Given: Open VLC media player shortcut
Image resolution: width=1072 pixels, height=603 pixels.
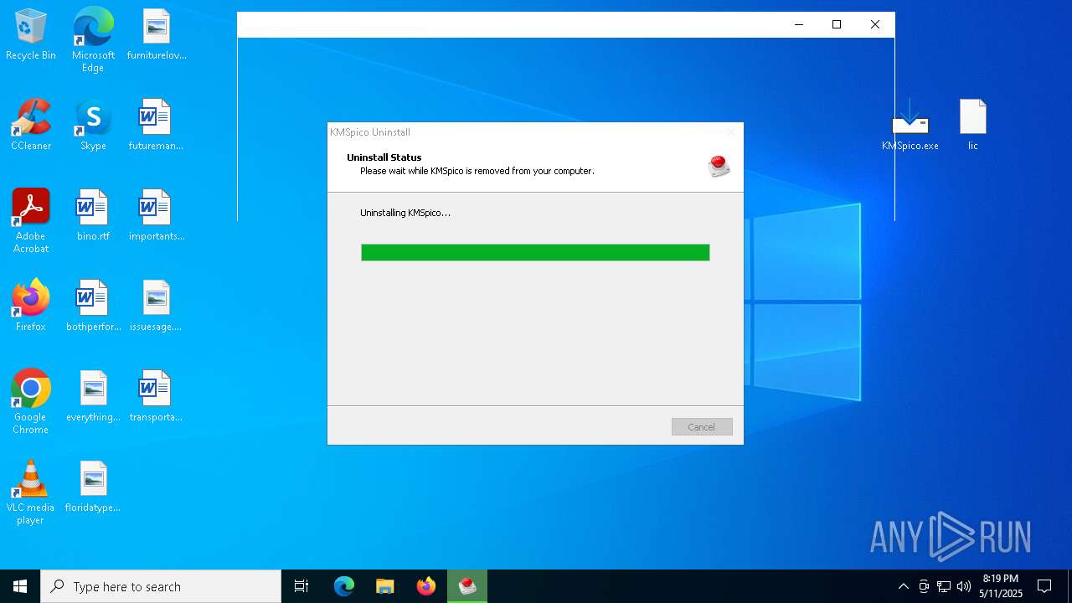Looking at the screenshot, I should [x=31, y=492].
